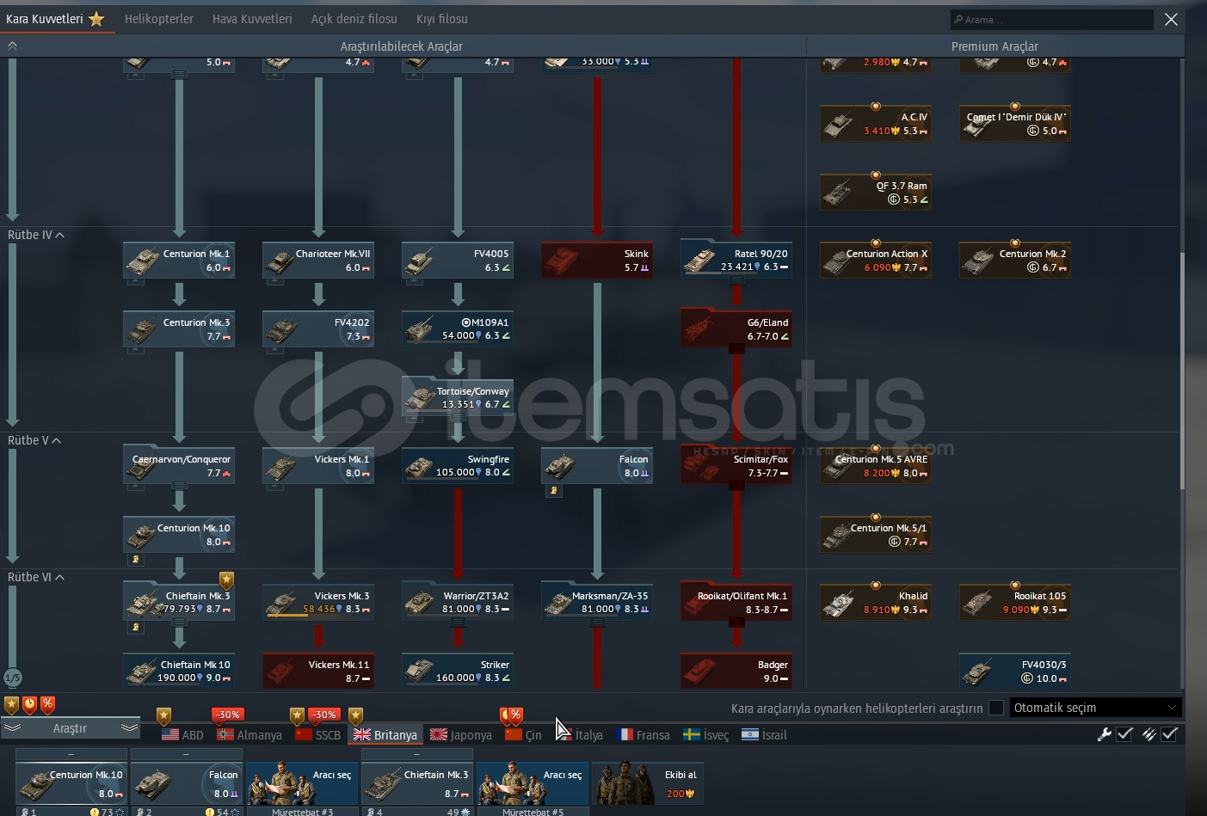Select İsveç nation tab
Viewport: 1207px width, 816px height.
click(x=705, y=735)
